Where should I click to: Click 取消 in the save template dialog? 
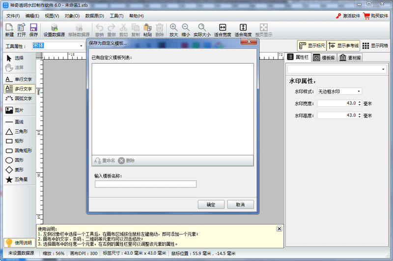pos(240,205)
